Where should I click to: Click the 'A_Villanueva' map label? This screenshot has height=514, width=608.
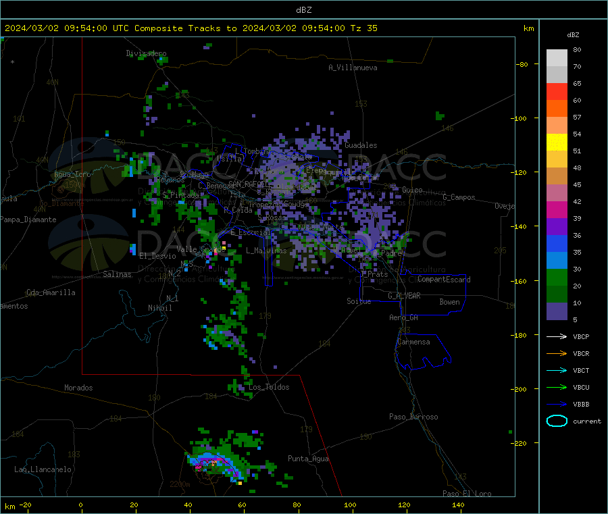point(353,68)
